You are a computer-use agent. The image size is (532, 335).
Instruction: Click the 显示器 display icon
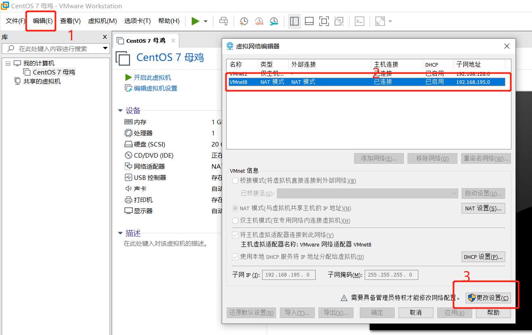pyautogui.click(x=128, y=211)
